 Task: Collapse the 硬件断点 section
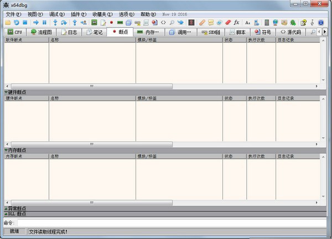pos(16,92)
